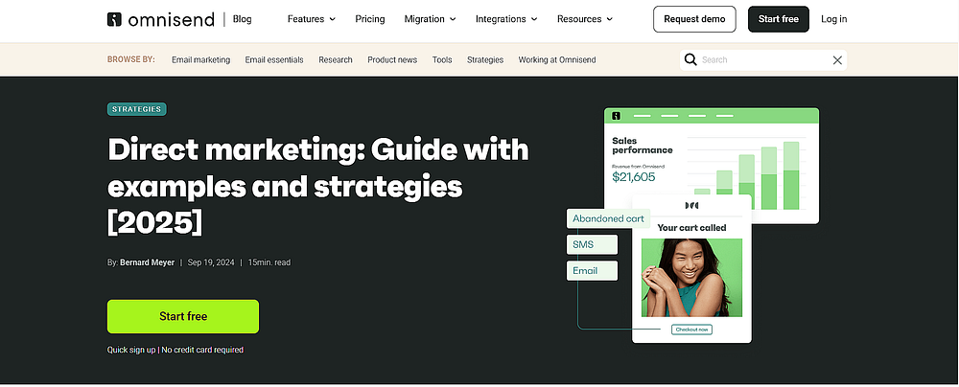This screenshot has height=387, width=959.
Task: Click the green Start free button
Action: pos(183,316)
